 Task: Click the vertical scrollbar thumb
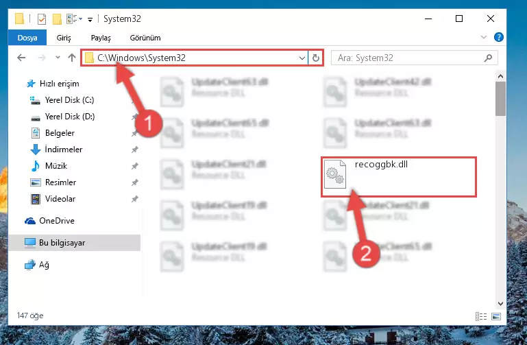click(x=500, y=99)
